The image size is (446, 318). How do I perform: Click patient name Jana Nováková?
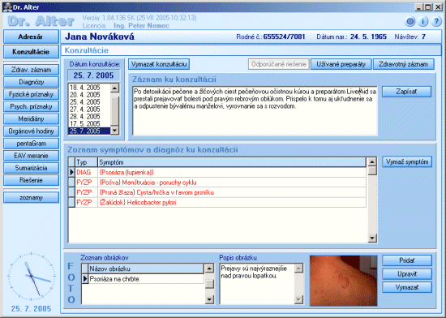pos(100,37)
